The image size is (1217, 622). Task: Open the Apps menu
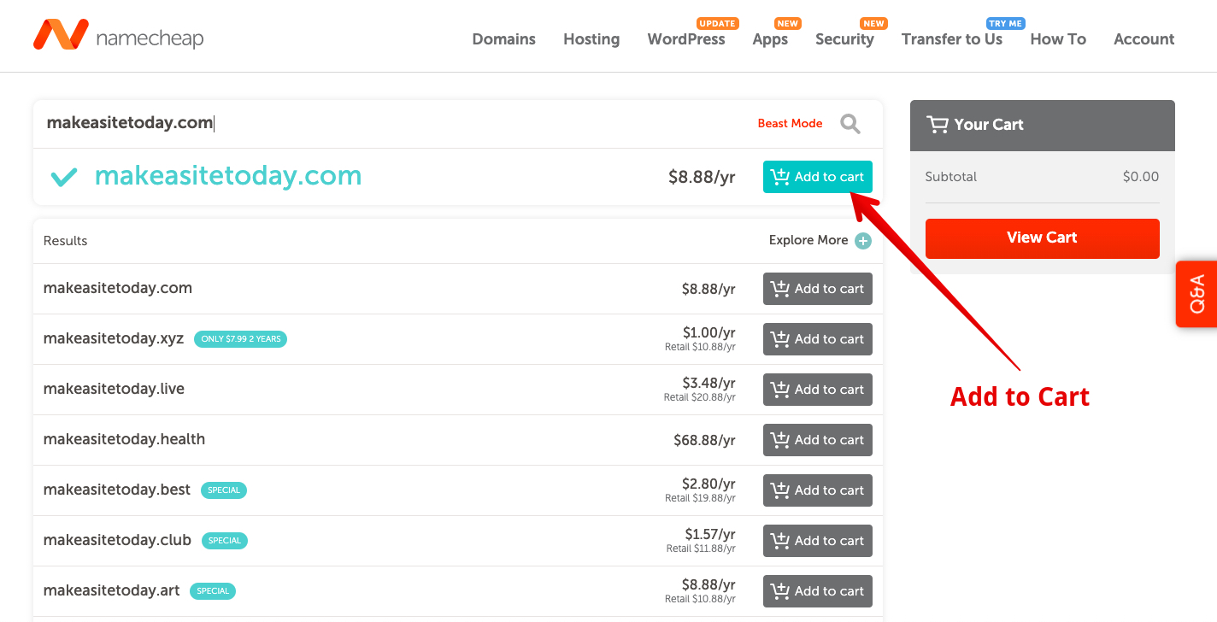[x=770, y=39]
